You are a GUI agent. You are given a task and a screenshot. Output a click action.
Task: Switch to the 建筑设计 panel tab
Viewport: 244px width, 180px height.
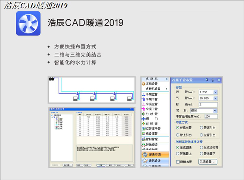[x=155, y=161]
